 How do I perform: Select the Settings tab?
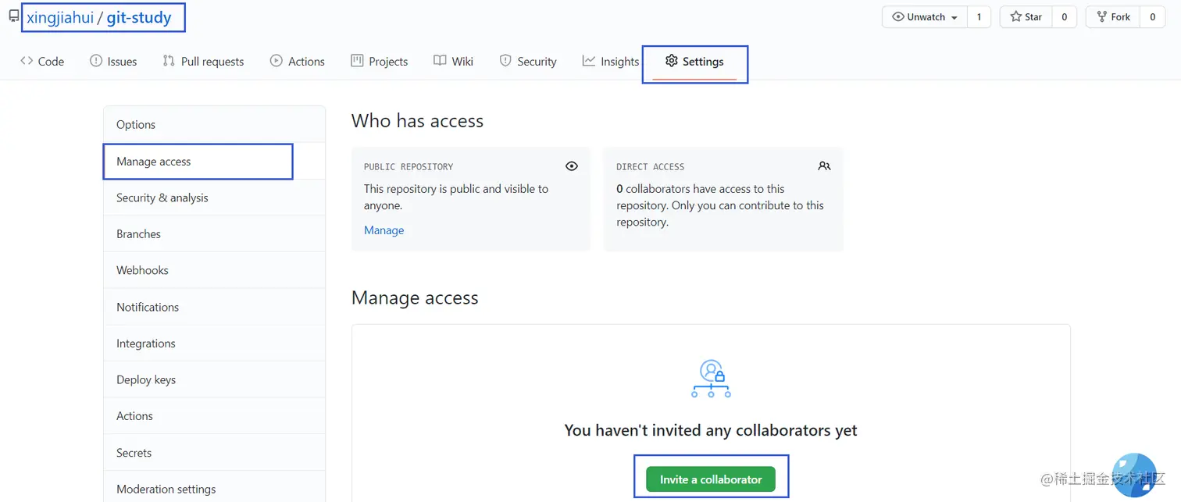point(694,61)
